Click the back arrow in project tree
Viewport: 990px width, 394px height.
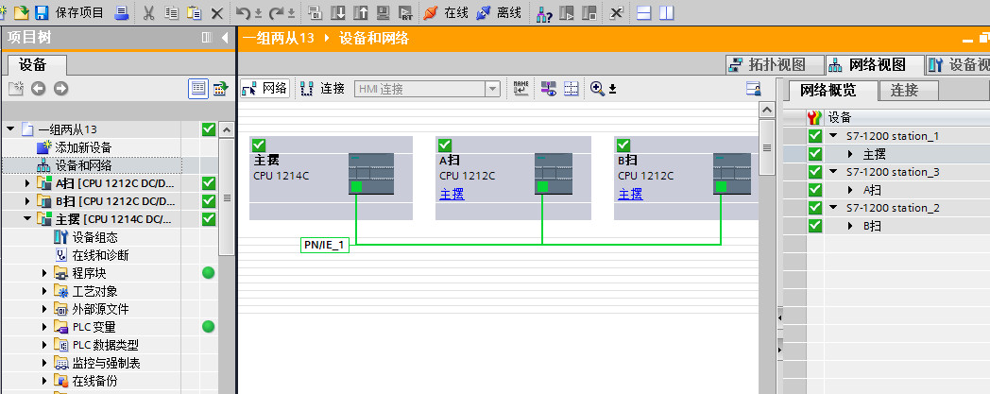click(x=39, y=89)
